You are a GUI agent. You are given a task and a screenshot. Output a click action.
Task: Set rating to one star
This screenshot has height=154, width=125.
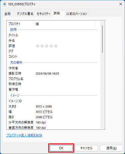click(38, 46)
